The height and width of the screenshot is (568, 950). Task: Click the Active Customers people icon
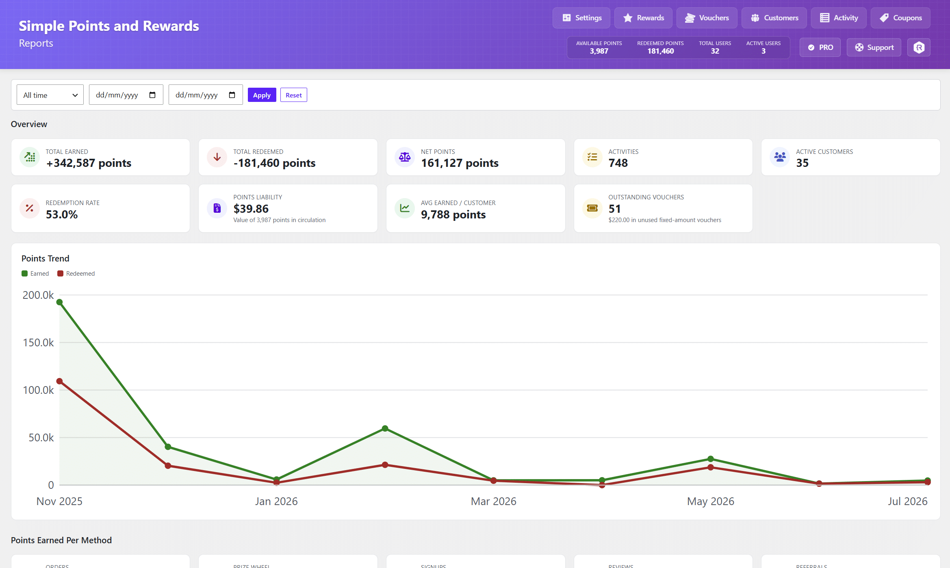(x=780, y=157)
